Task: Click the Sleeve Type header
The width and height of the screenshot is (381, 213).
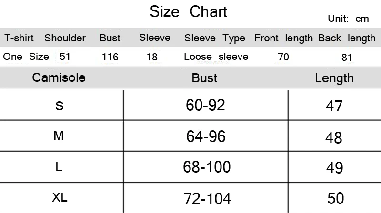Action: 215,39
